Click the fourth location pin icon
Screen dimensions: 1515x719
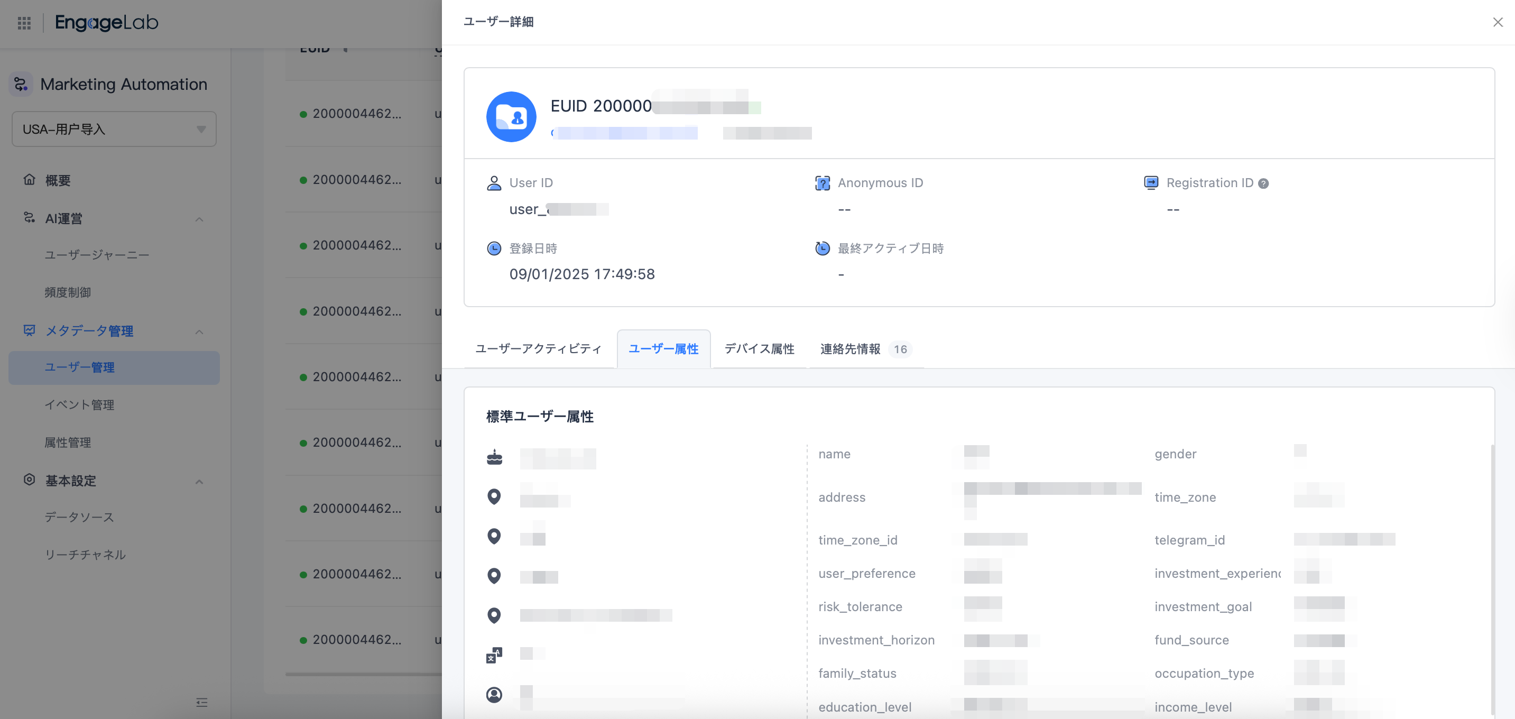(x=494, y=615)
